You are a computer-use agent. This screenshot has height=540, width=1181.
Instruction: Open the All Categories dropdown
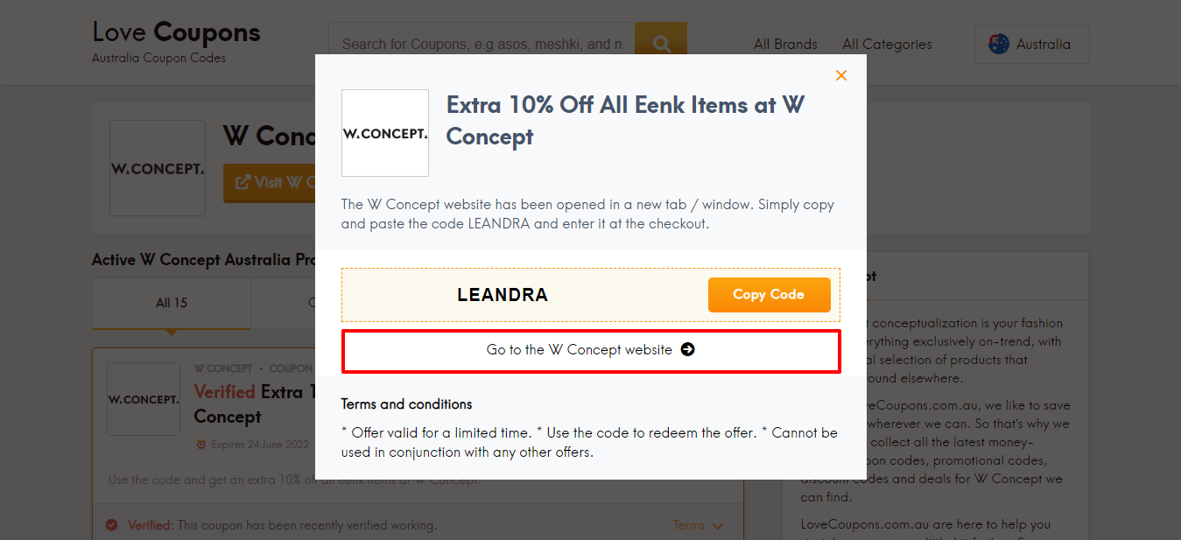(886, 44)
